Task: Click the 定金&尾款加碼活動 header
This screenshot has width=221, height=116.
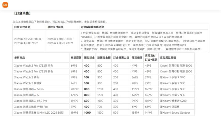Action: point(92,27)
